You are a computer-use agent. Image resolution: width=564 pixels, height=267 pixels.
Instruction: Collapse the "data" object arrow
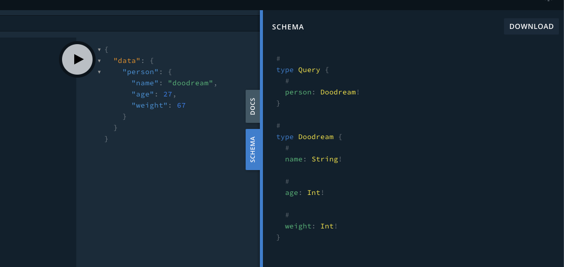99,61
